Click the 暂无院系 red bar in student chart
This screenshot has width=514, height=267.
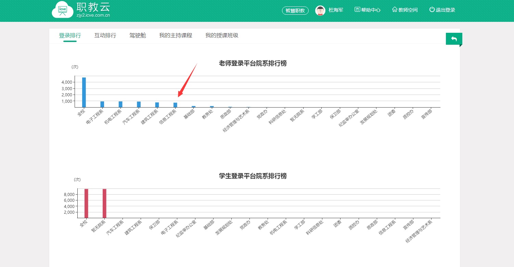(104, 203)
